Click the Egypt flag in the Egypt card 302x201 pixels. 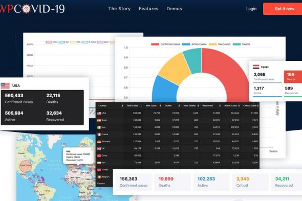256,67
